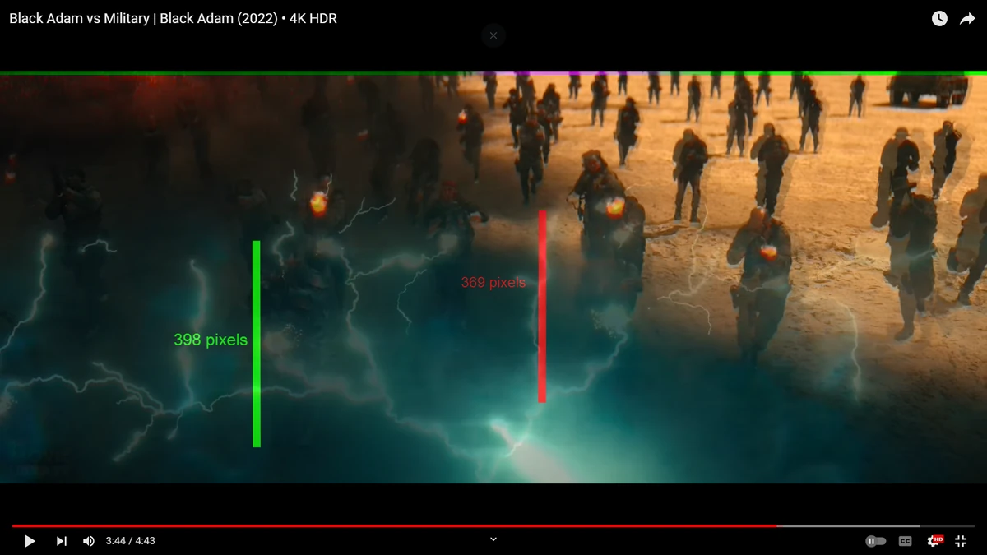Share the video using the share arrow
This screenshot has height=555, width=987.
coord(968,18)
